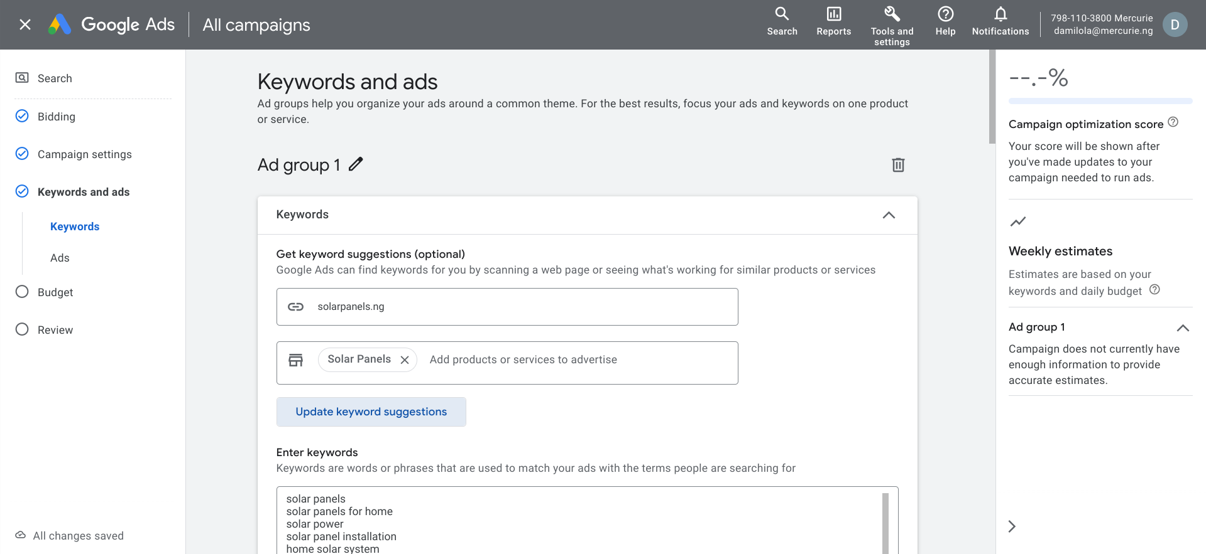Image resolution: width=1206 pixels, height=554 pixels.
Task: Select Ads sub-item in sidebar
Action: pos(60,258)
